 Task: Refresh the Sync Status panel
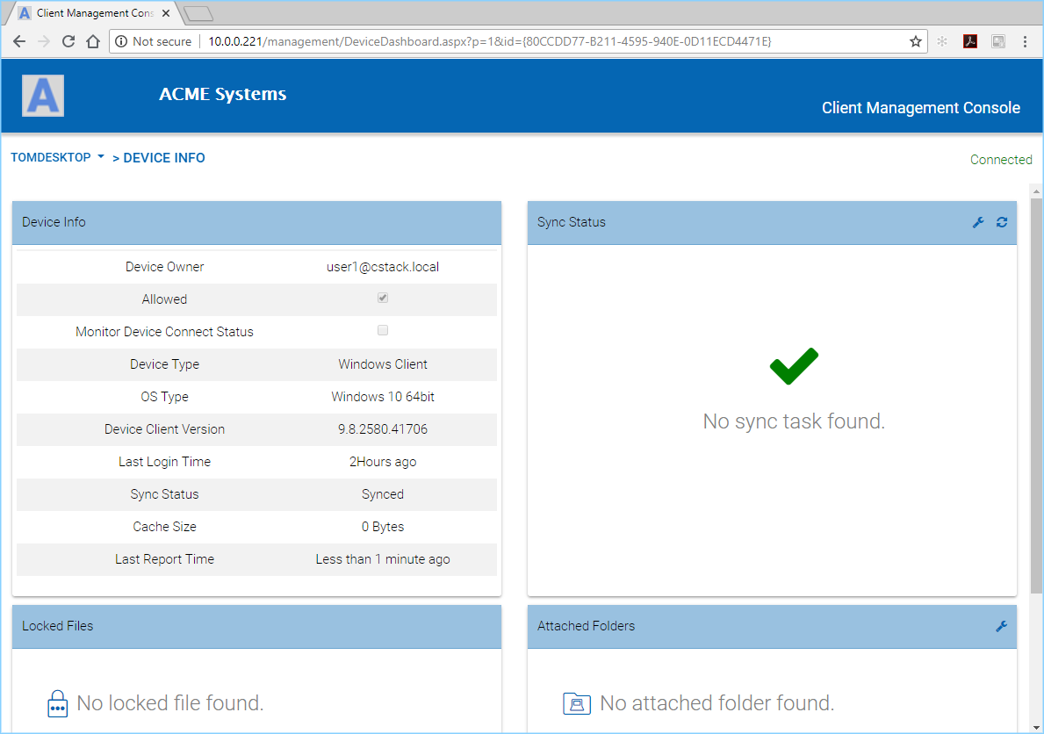1002,222
